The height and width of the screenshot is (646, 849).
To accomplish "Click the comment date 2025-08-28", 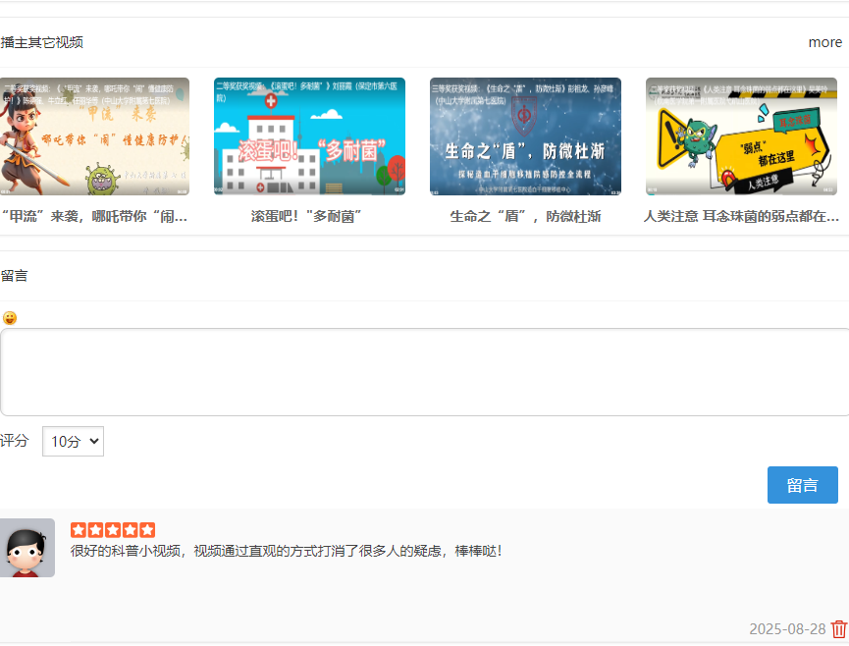I will (787, 629).
